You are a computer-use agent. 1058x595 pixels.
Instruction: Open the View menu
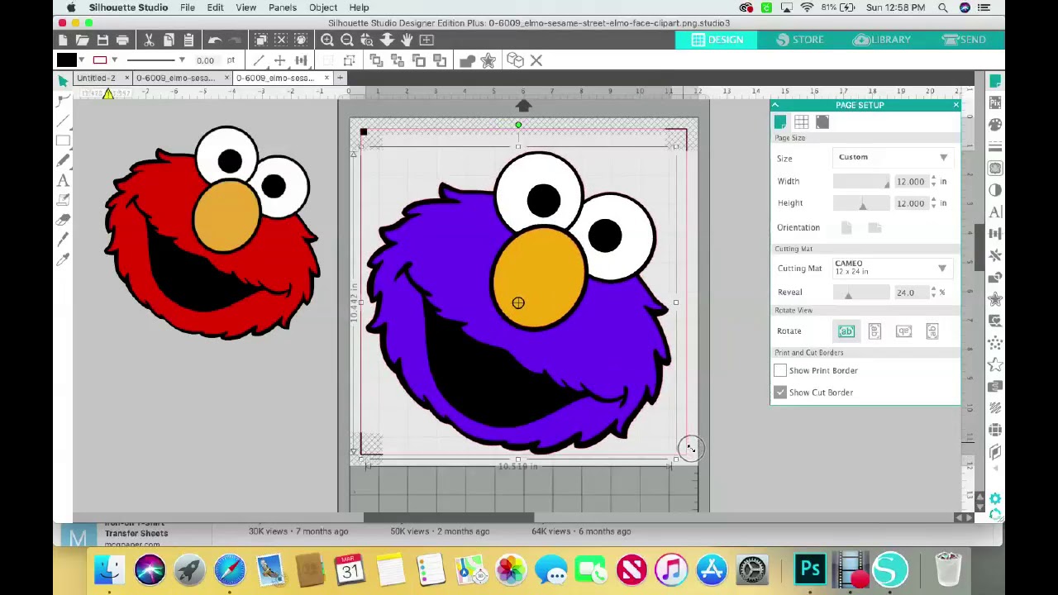pyautogui.click(x=245, y=7)
